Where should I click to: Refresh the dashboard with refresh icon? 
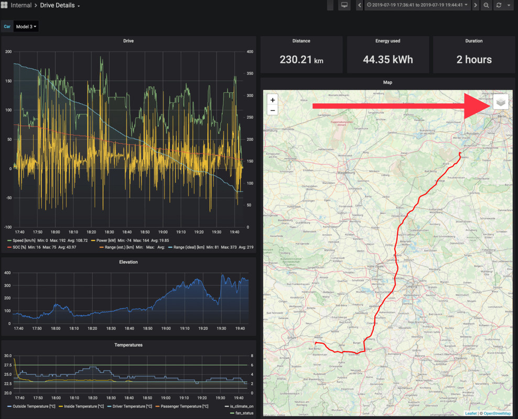click(x=499, y=5)
